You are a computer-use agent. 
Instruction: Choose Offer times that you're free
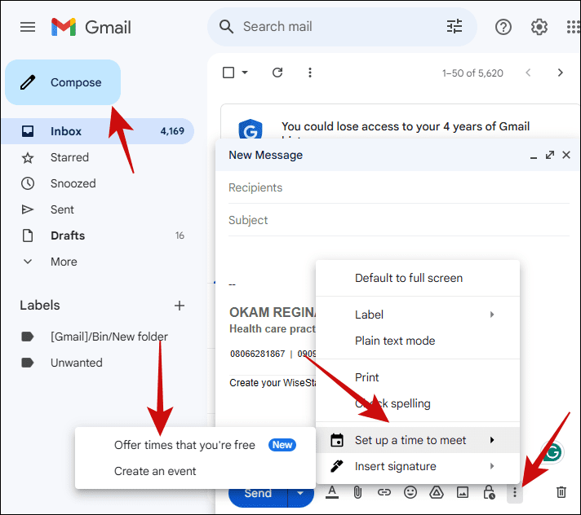pyautogui.click(x=195, y=445)
